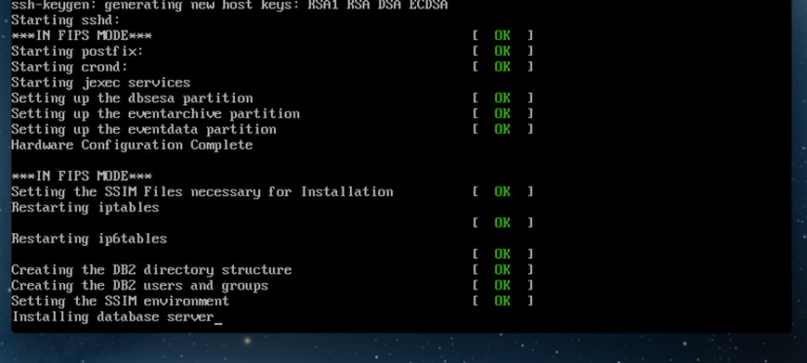This screenshot has width=807, height=363.
Task: Click OK status for eventarchive partition
Action: 502,113
